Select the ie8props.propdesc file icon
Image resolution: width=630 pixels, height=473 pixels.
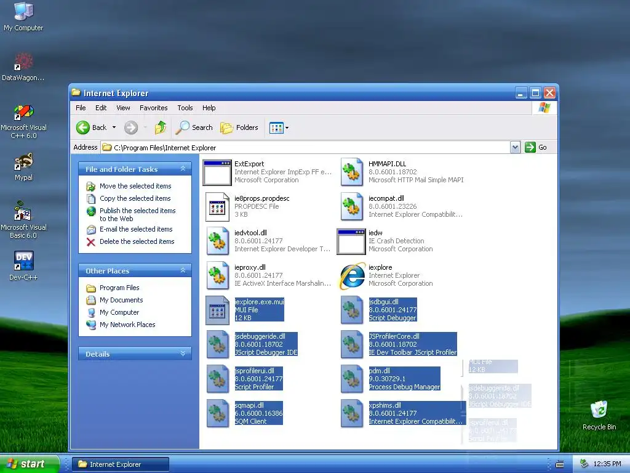217,207
